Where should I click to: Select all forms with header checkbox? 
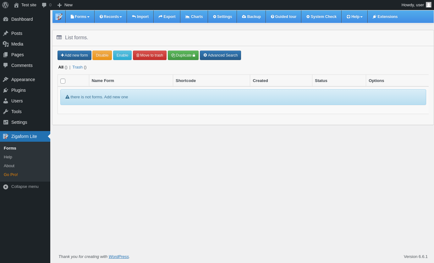tap(63, 81)
